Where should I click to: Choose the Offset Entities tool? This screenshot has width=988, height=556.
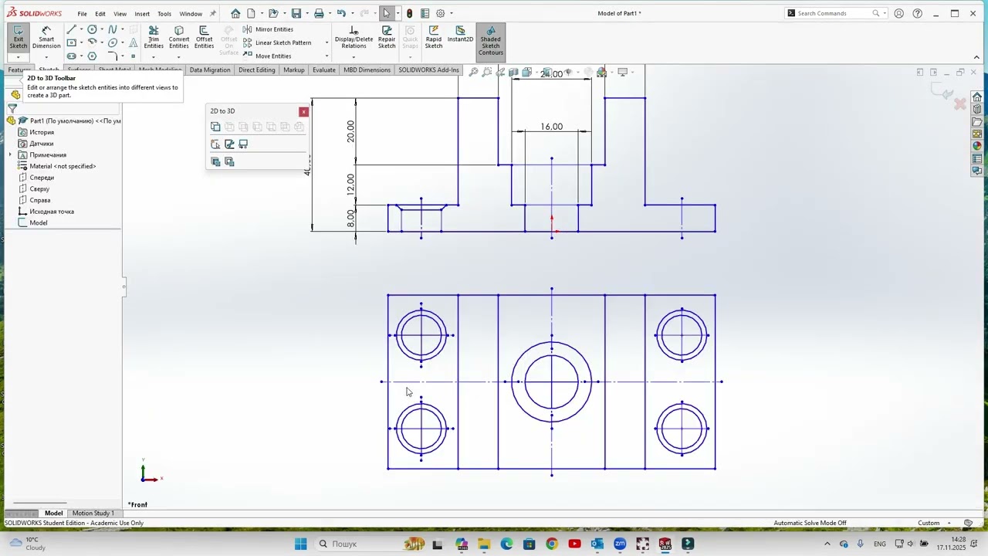[204, 36]
